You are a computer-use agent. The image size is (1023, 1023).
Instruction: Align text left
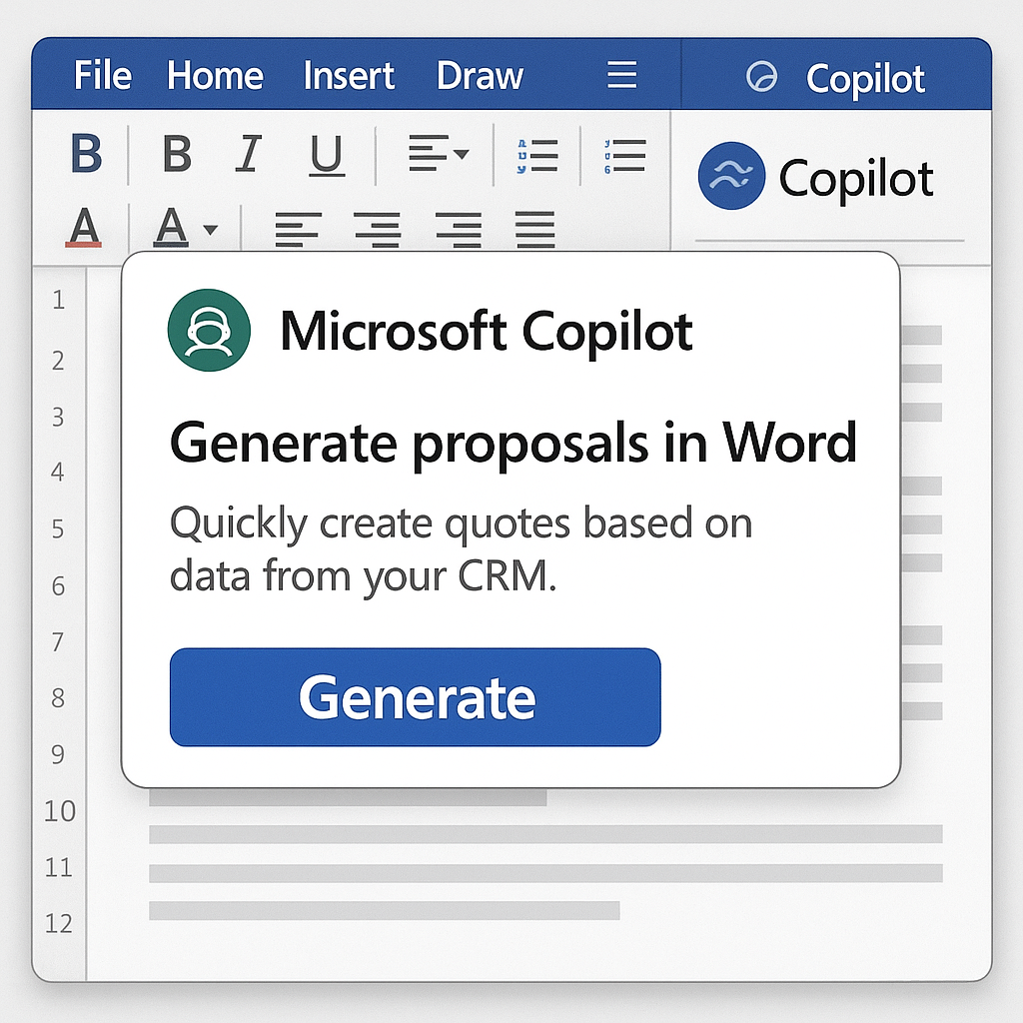coord(298,230)
